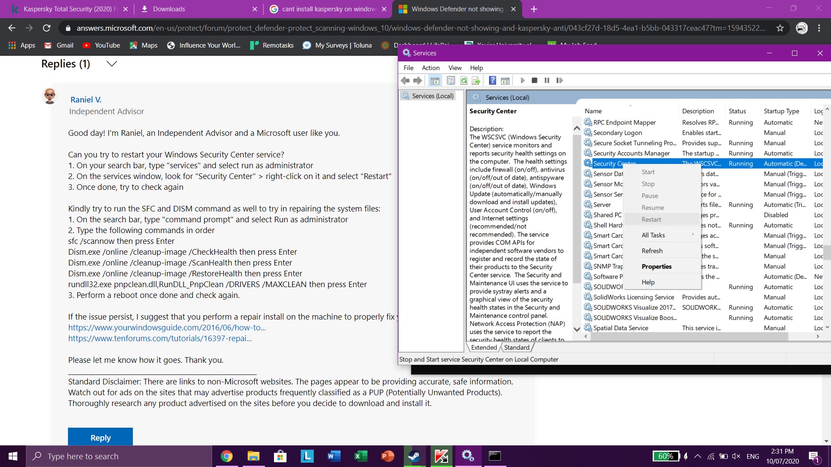Click the Refresh icon in Services toolbar
The height and width of the screenshot is (467, 831).
click(x=464, y=80)
